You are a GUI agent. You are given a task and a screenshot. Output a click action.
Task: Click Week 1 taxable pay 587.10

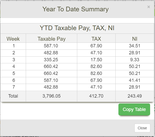point(51,46)
